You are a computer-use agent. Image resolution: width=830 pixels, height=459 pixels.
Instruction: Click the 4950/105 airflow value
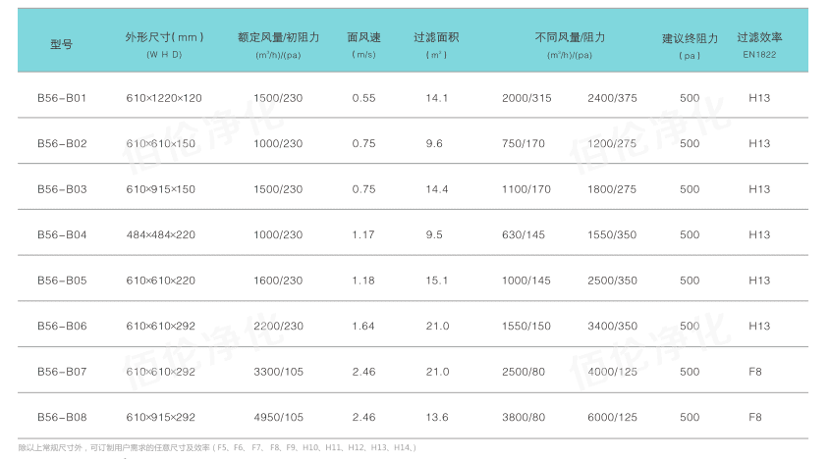point(278,417)
